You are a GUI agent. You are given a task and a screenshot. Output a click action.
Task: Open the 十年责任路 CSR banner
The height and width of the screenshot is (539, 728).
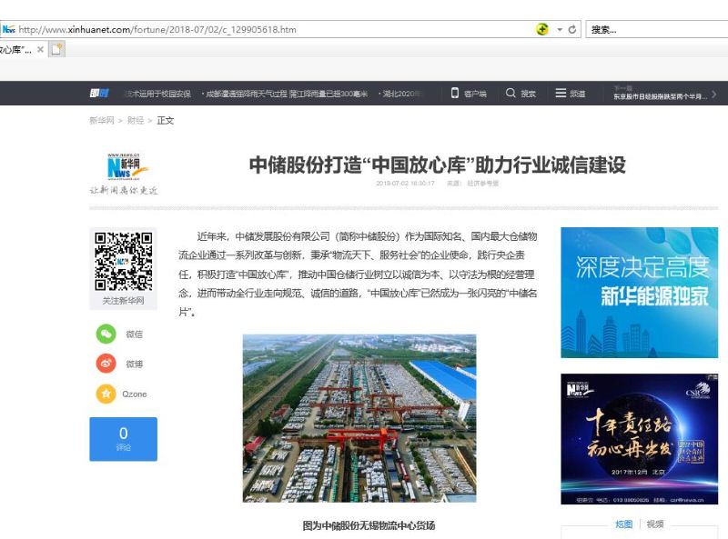[640, 439]
